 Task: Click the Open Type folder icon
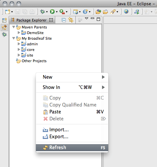[x=98, y=12]
